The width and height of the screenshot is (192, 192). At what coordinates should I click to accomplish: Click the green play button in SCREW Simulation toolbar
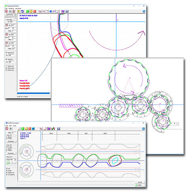click(x=23, y=129)
